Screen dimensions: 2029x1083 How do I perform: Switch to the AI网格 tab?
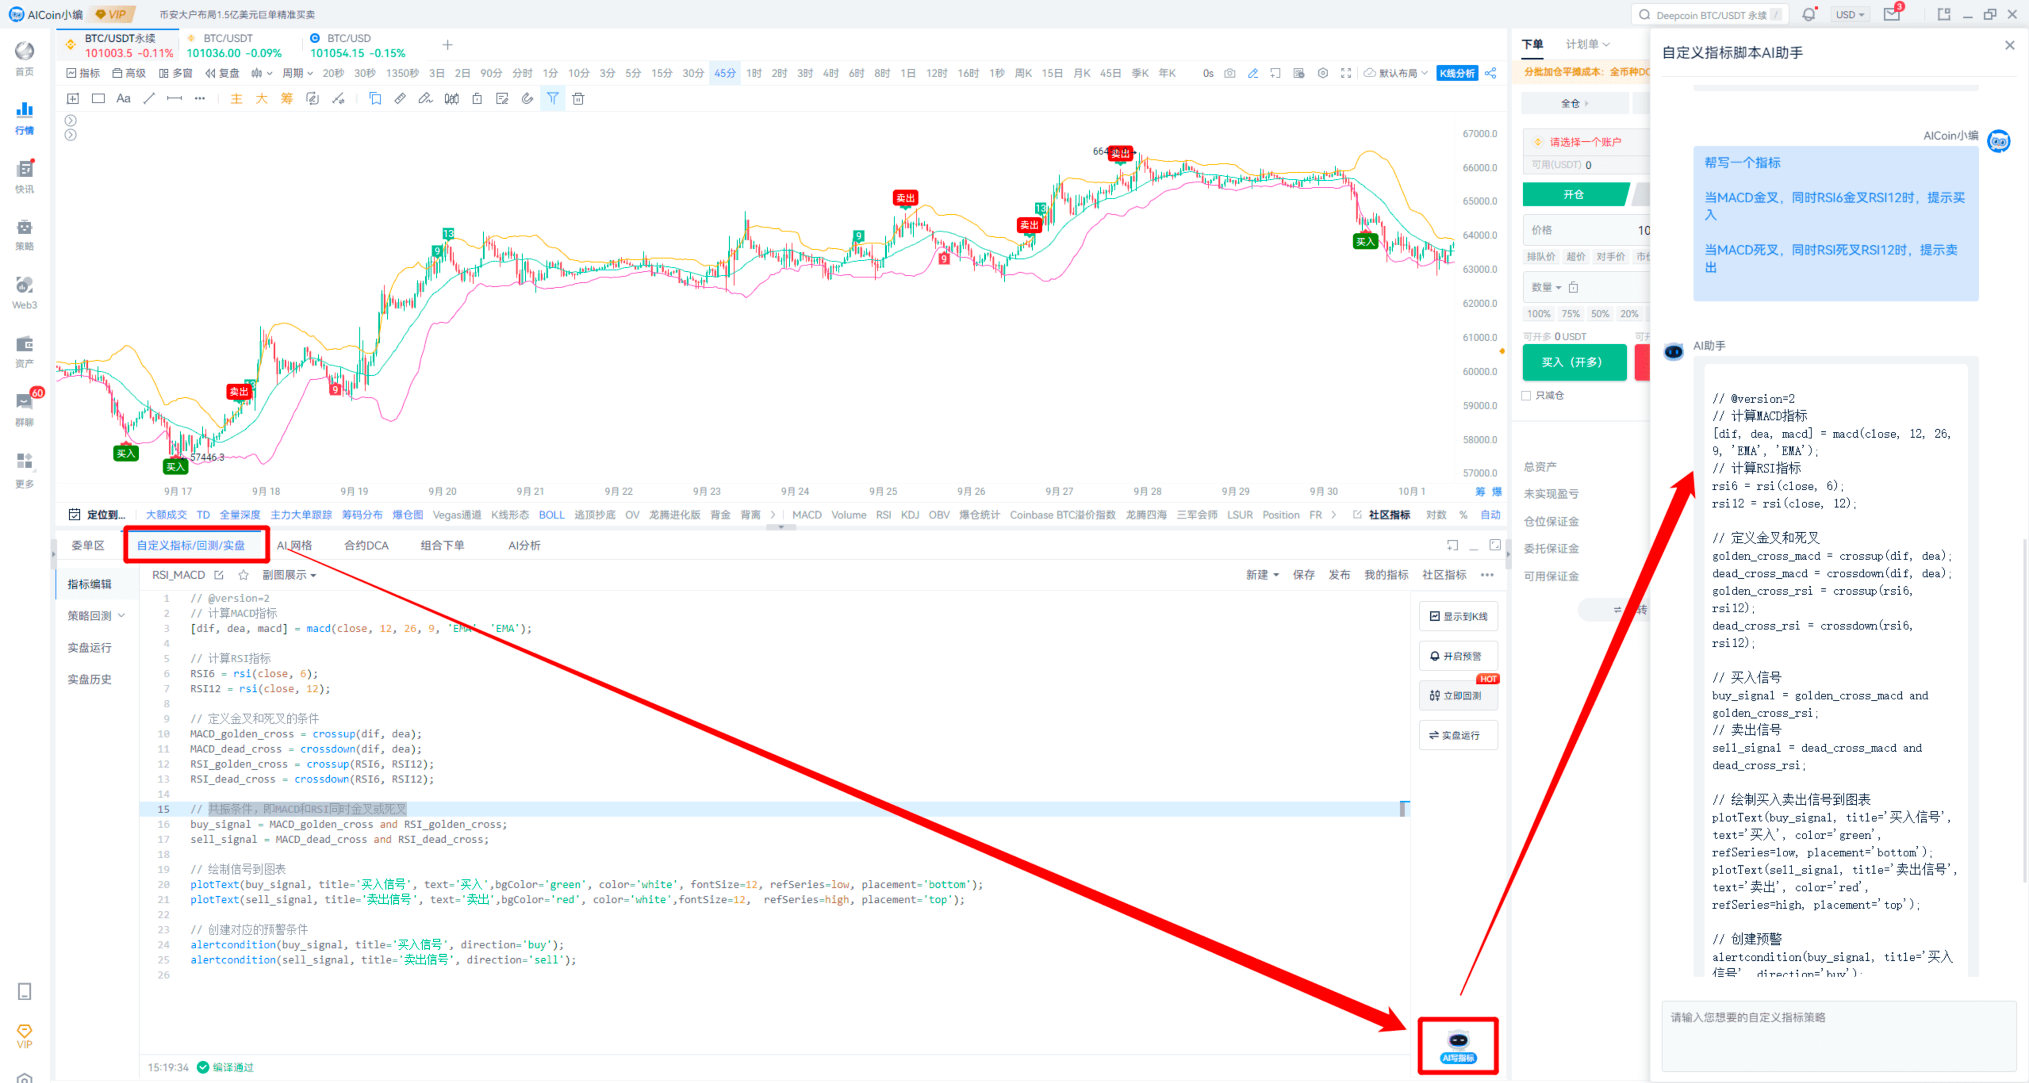(294, 545)
